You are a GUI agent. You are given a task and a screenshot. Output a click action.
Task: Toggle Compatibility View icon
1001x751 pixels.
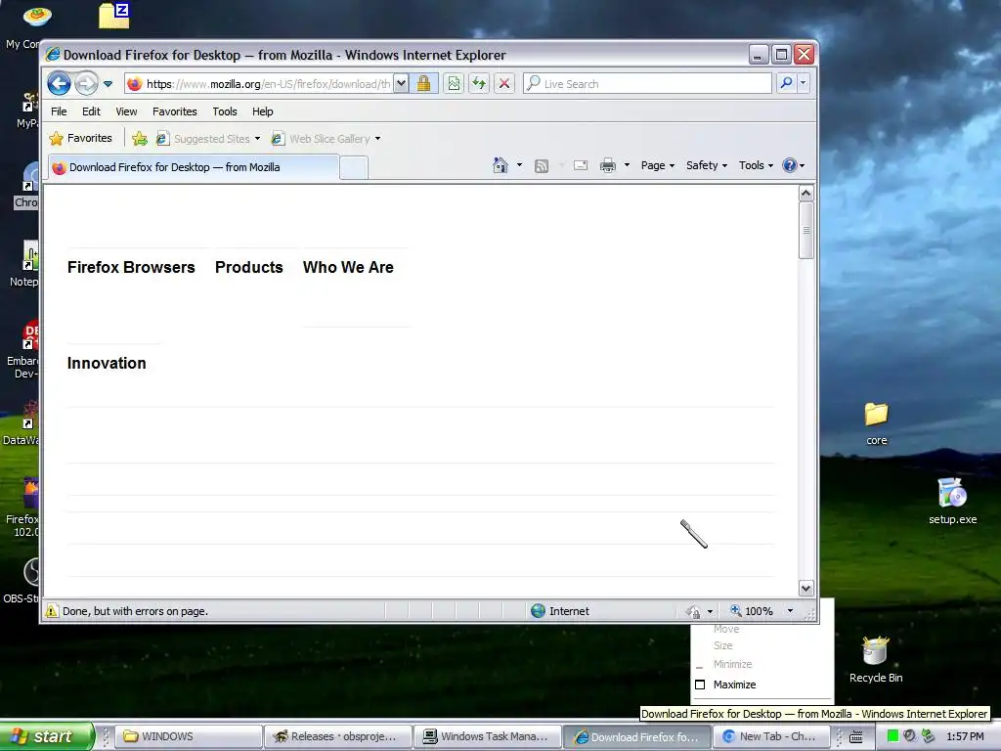point(454,84)
